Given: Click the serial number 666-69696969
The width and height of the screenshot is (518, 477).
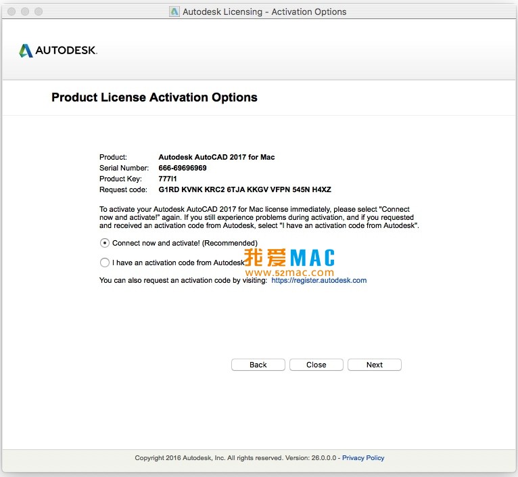Looking at the screenshot, I should (x=183, y=168).
